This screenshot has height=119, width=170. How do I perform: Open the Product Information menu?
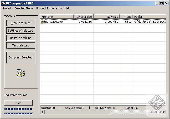pos(49,8)
